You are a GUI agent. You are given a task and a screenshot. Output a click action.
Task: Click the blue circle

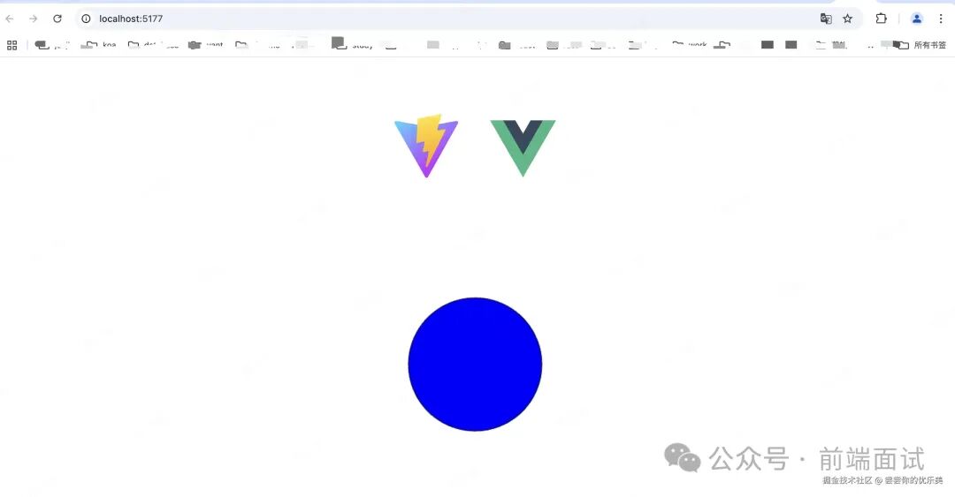[x=475, y=365]
